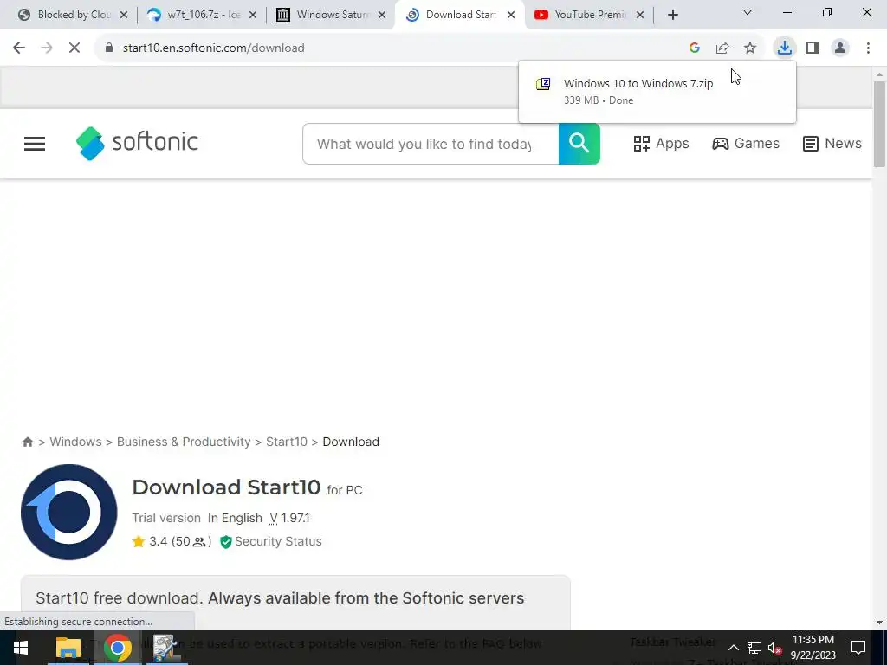Click Chrome icon in taskbar
This screenshot has width=887, height=665.
tap(118, 648)
